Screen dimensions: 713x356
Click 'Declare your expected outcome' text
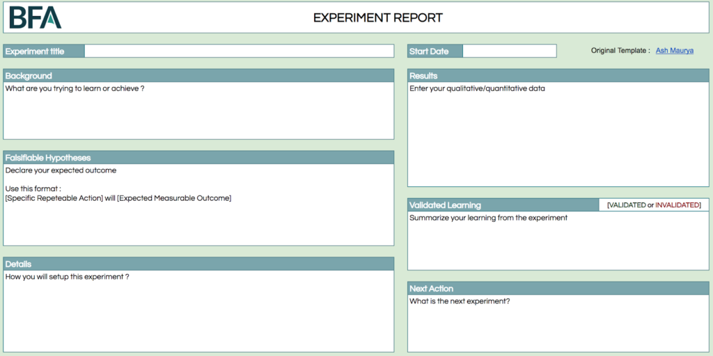(61, 171)
